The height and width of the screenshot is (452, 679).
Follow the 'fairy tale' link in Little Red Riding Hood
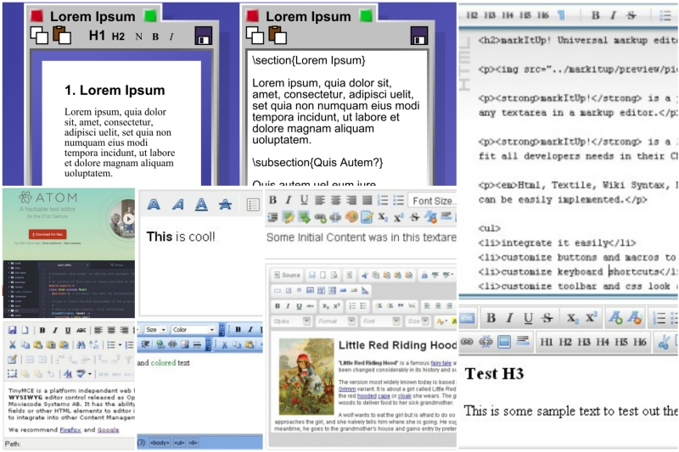[441, 363]
